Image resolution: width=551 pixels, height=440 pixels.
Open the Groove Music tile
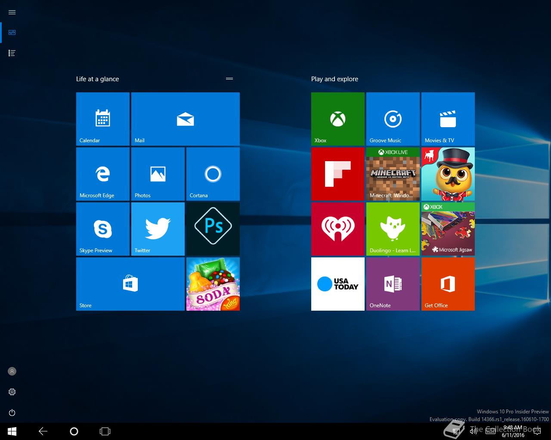pyautogui.click(x=393, y=119)
